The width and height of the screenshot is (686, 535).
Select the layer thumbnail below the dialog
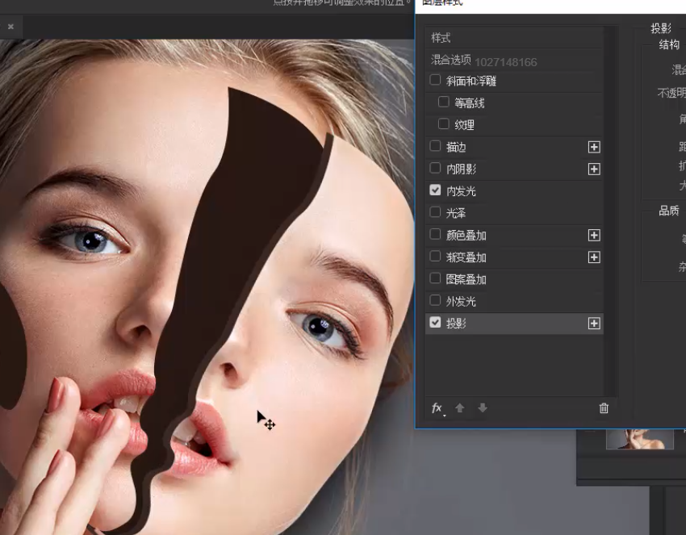(640, 439)
